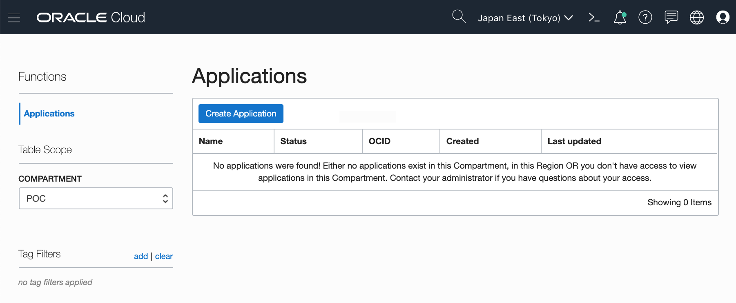Click the clear tag filters link
736x303 pixels.
(164, 256)
